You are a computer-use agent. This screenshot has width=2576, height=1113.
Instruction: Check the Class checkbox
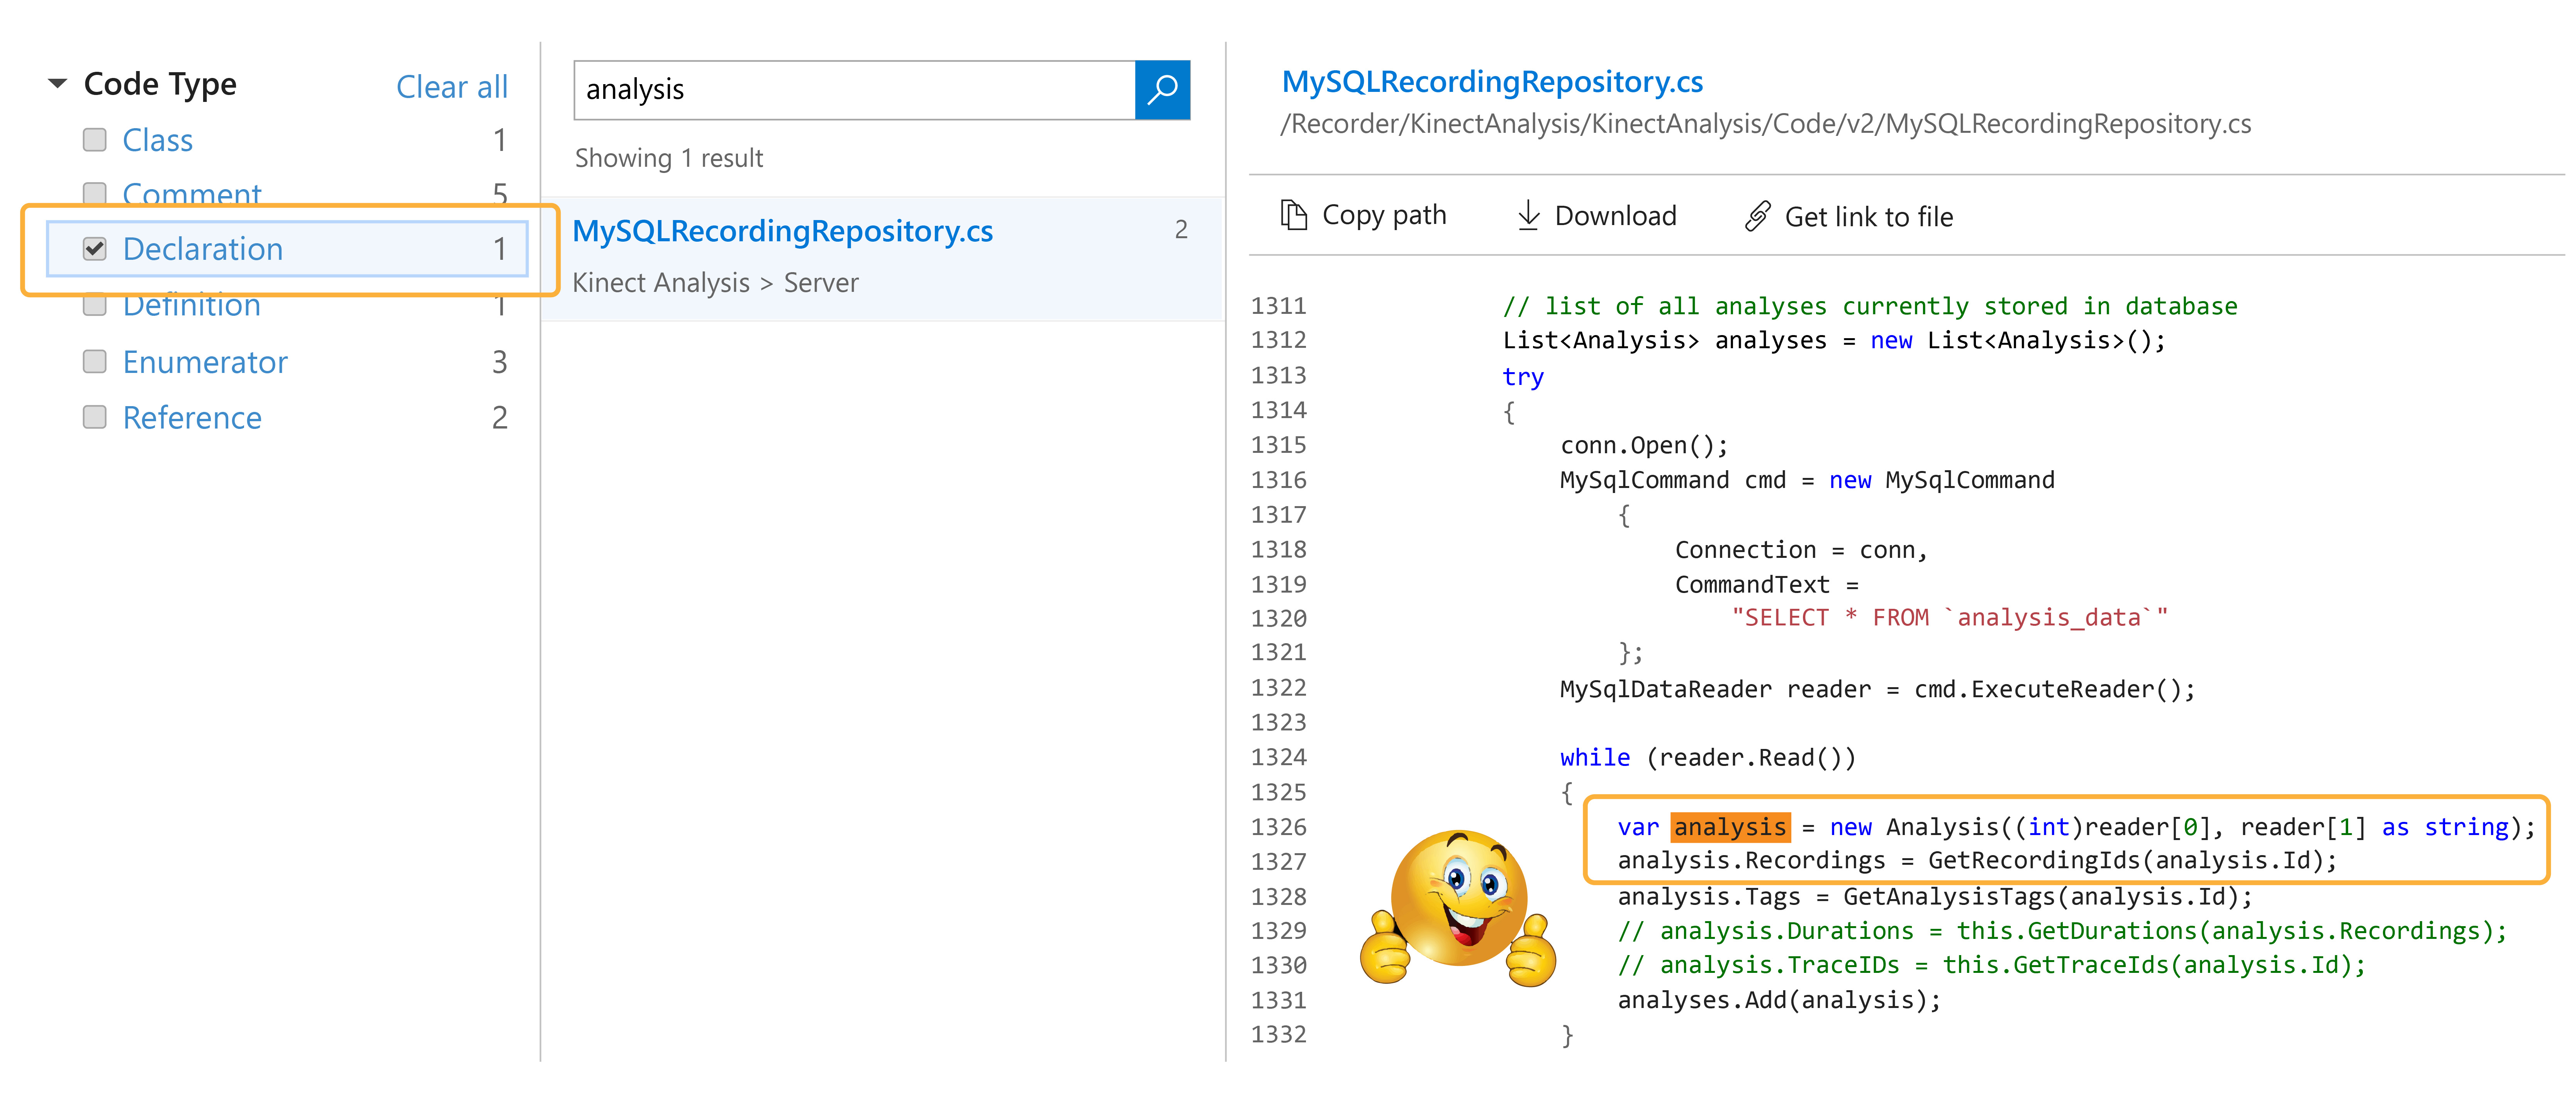(95, 140)
